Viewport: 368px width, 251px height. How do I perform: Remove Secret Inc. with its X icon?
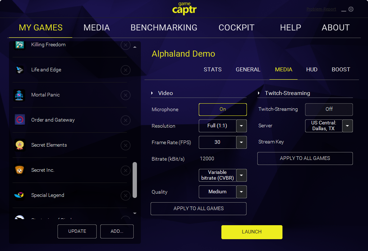coord(125,170)
